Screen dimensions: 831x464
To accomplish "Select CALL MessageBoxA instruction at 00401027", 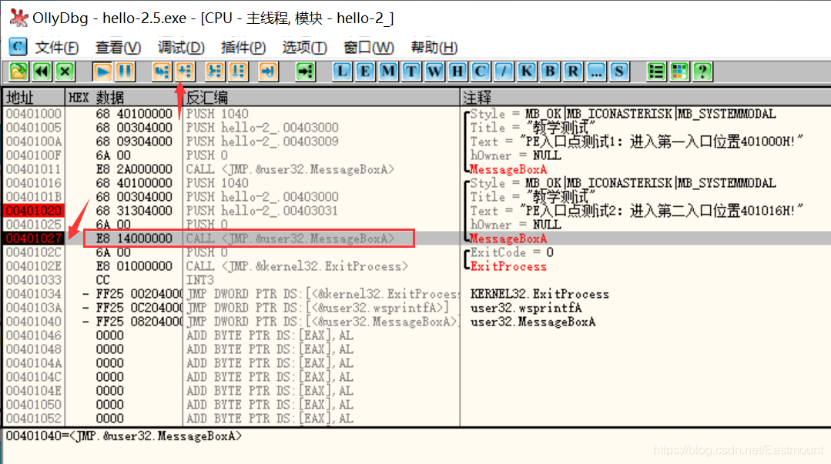I will (x=290, y=239).
